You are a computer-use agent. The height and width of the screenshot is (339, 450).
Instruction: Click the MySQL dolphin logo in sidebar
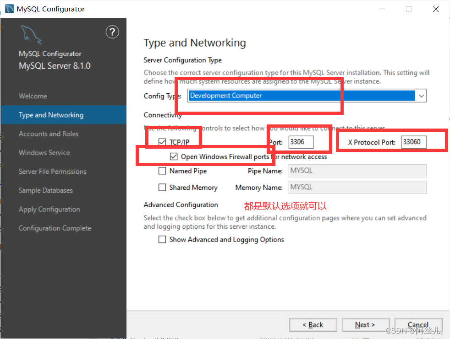pyautogui.click(x=31, y=35)
